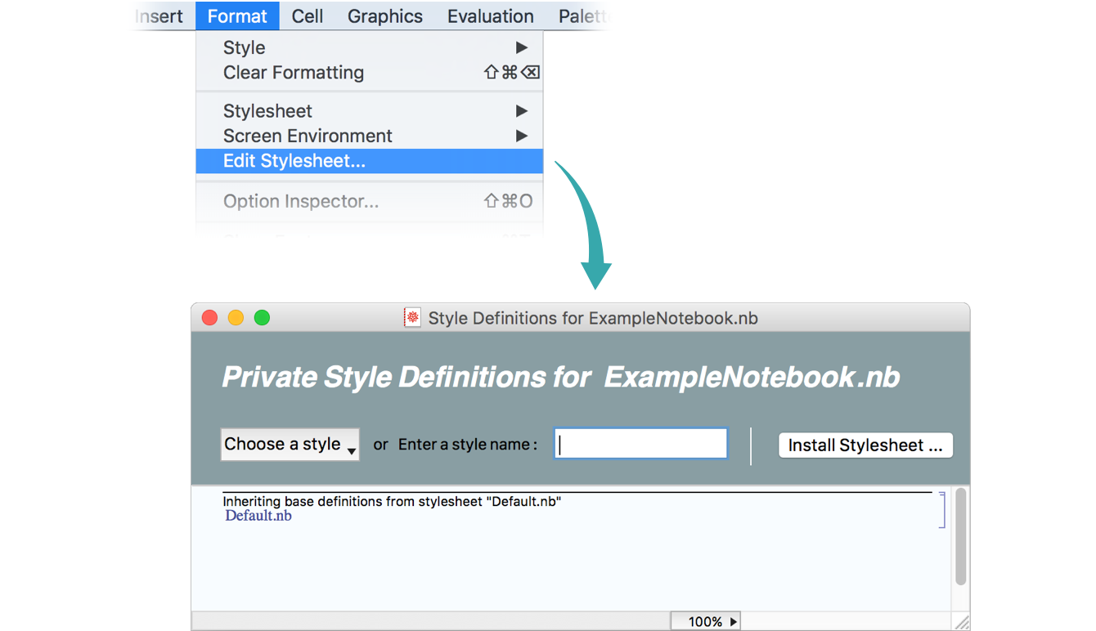Open the Graphics menu
1096x631 pixels.
pos(385,16)
